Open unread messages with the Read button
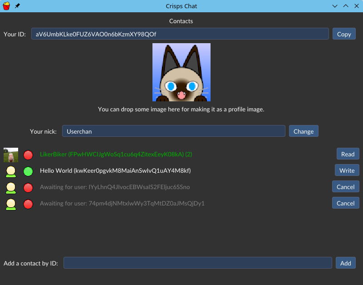Viewport: 363px width, 285px height. coord(348,154)
